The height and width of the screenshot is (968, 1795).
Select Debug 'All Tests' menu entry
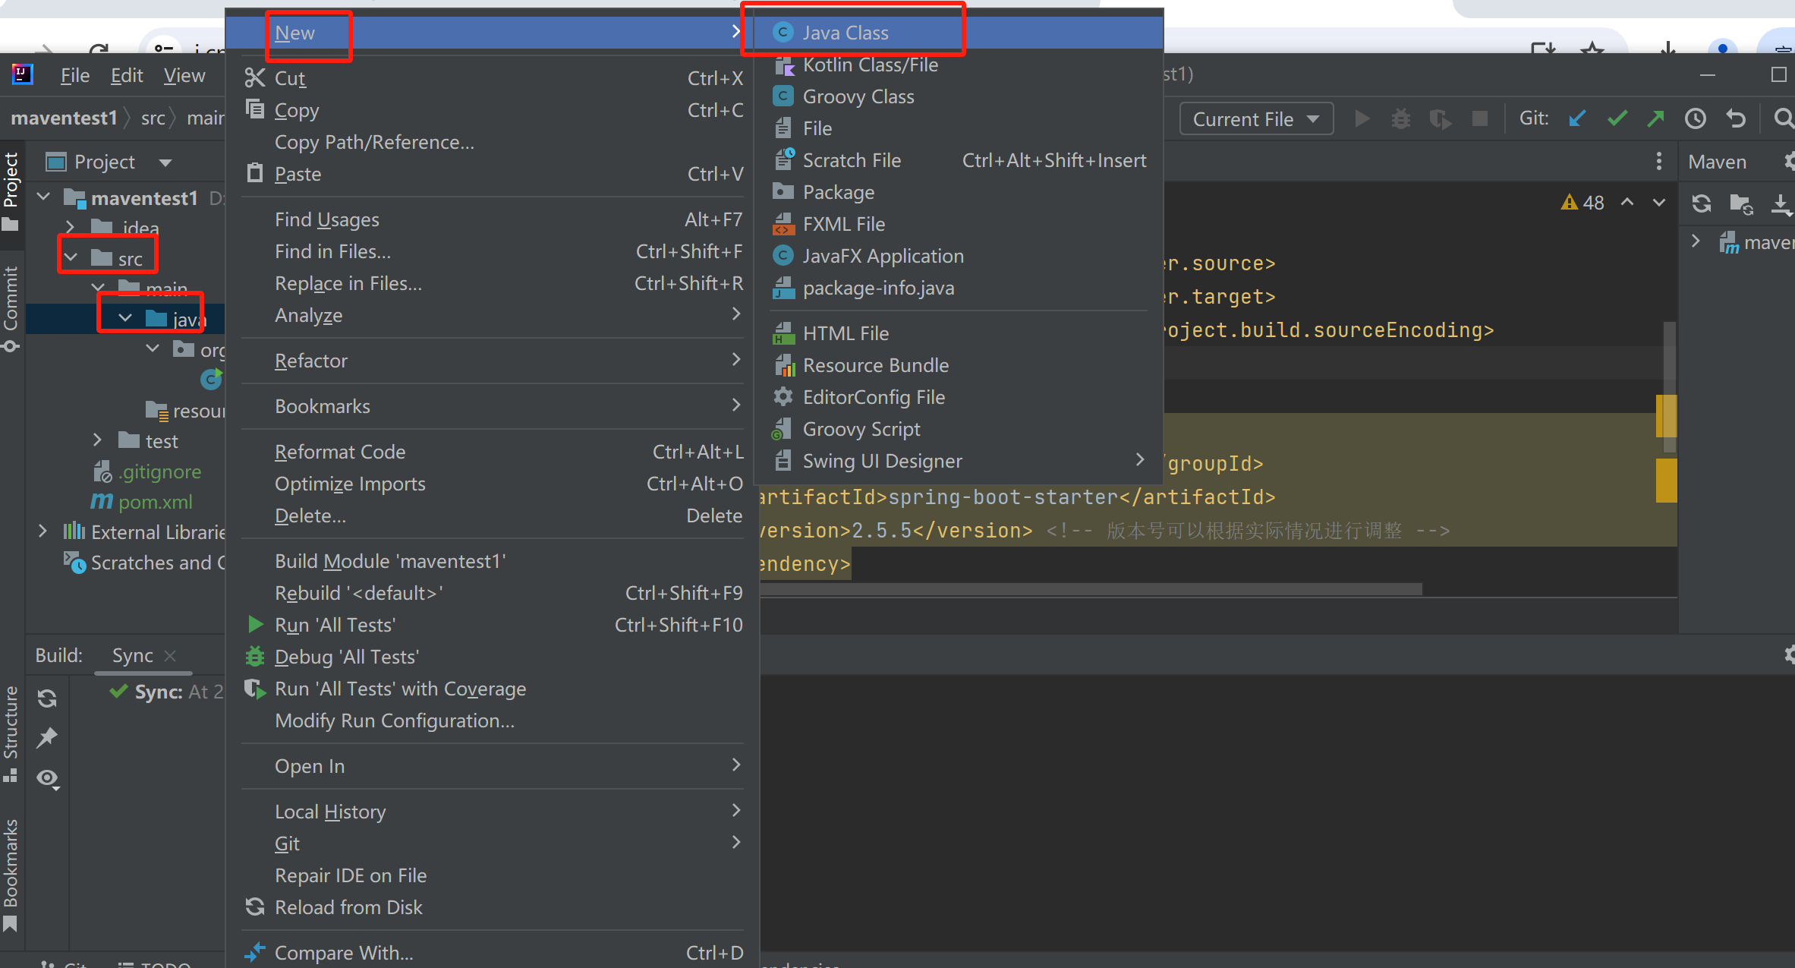(491, 657)
